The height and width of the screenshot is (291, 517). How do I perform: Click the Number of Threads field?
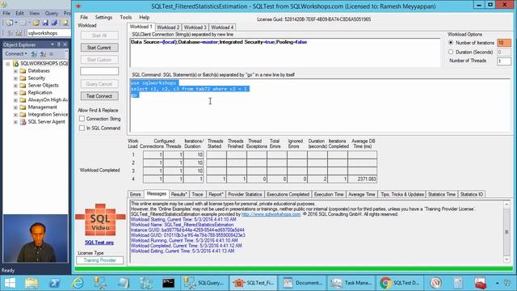coord(504,61)
